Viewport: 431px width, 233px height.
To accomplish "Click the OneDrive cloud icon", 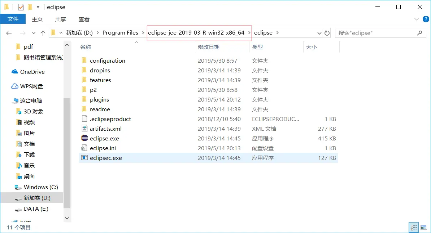I will 15,72.
